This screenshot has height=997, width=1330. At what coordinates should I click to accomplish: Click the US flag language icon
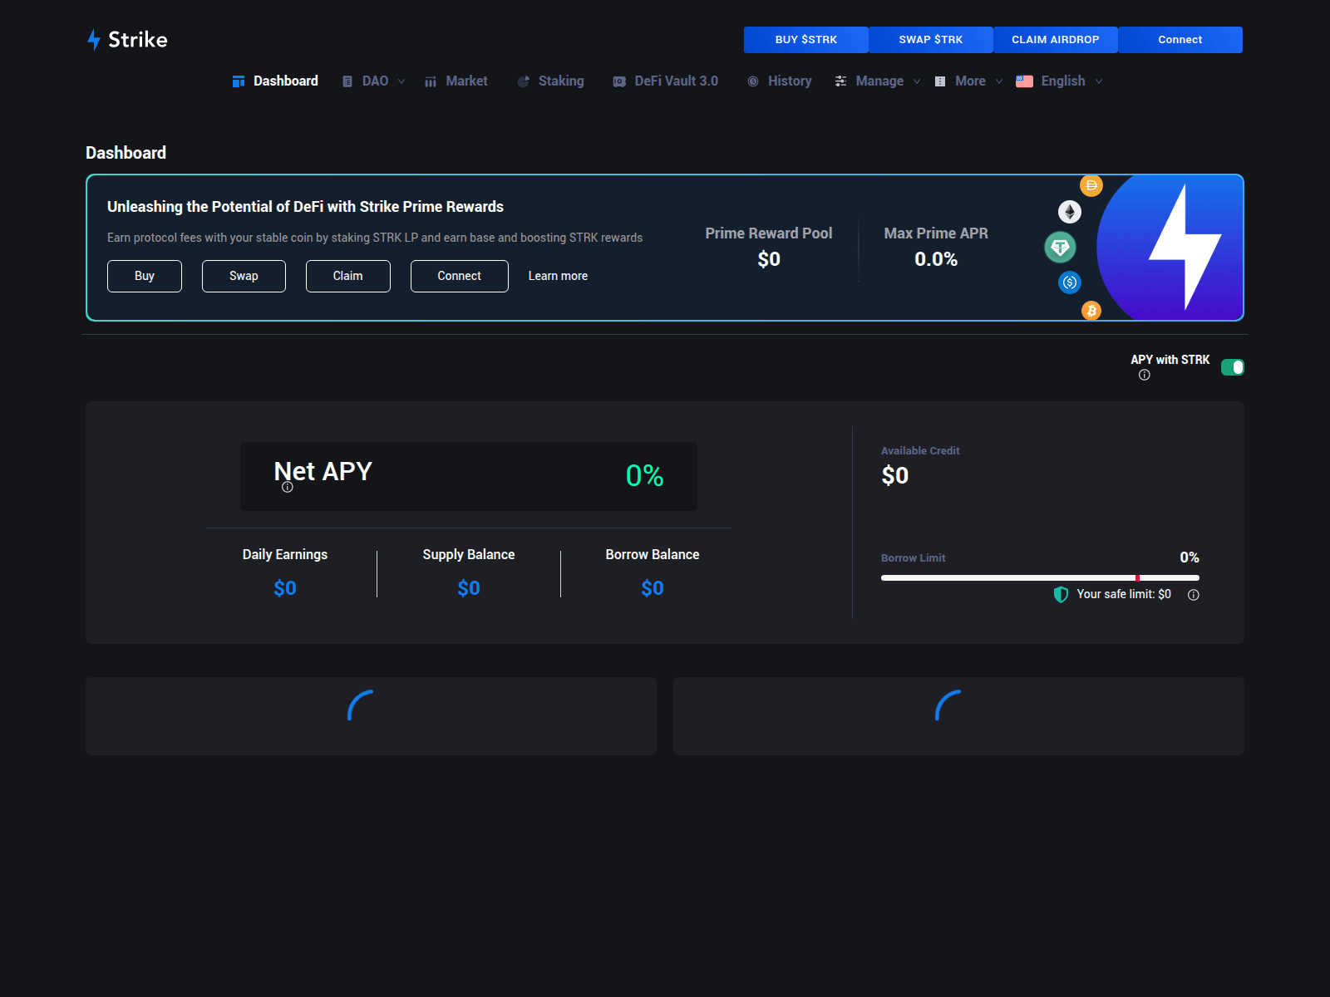point(1024,81)
